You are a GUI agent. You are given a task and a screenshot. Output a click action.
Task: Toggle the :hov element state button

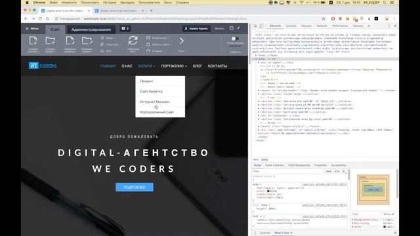(x=329, y=171)
